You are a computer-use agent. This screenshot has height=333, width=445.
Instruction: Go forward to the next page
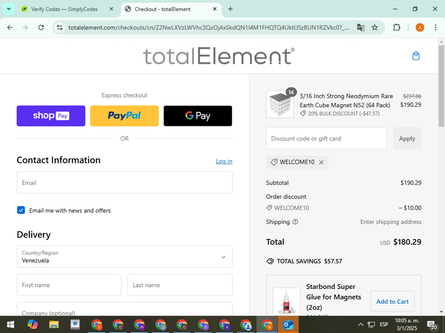coord(25,28)
